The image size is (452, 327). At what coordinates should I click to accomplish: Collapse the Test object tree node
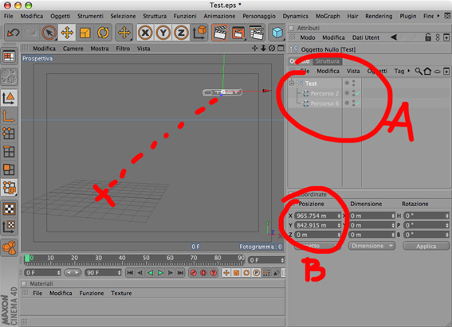coord(292,83)
